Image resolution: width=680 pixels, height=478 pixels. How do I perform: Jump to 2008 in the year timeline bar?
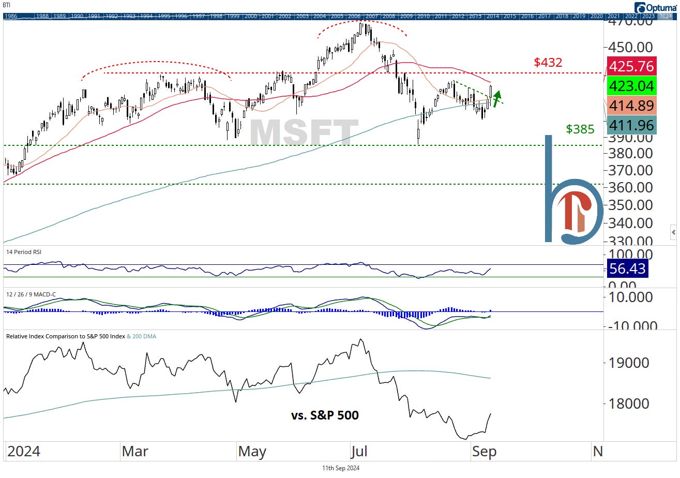pos(389,16)
